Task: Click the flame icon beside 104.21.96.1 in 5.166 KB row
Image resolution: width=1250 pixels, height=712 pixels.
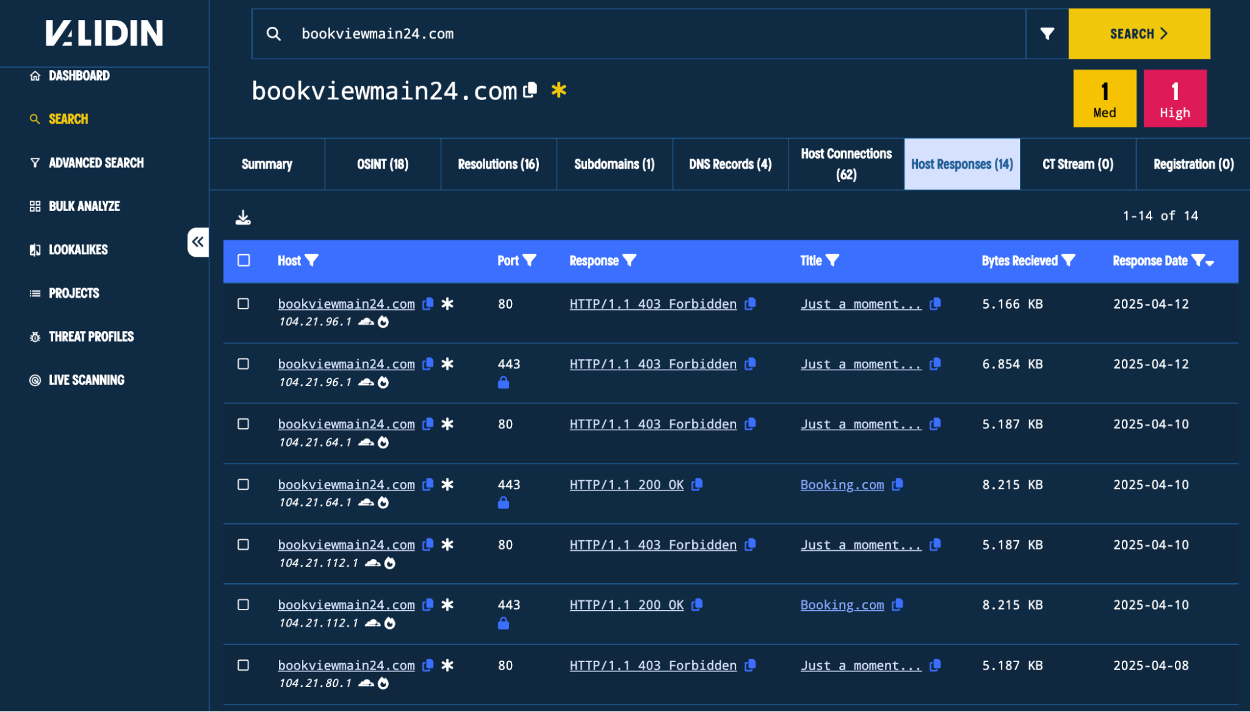Action: [x=383, y=322]
